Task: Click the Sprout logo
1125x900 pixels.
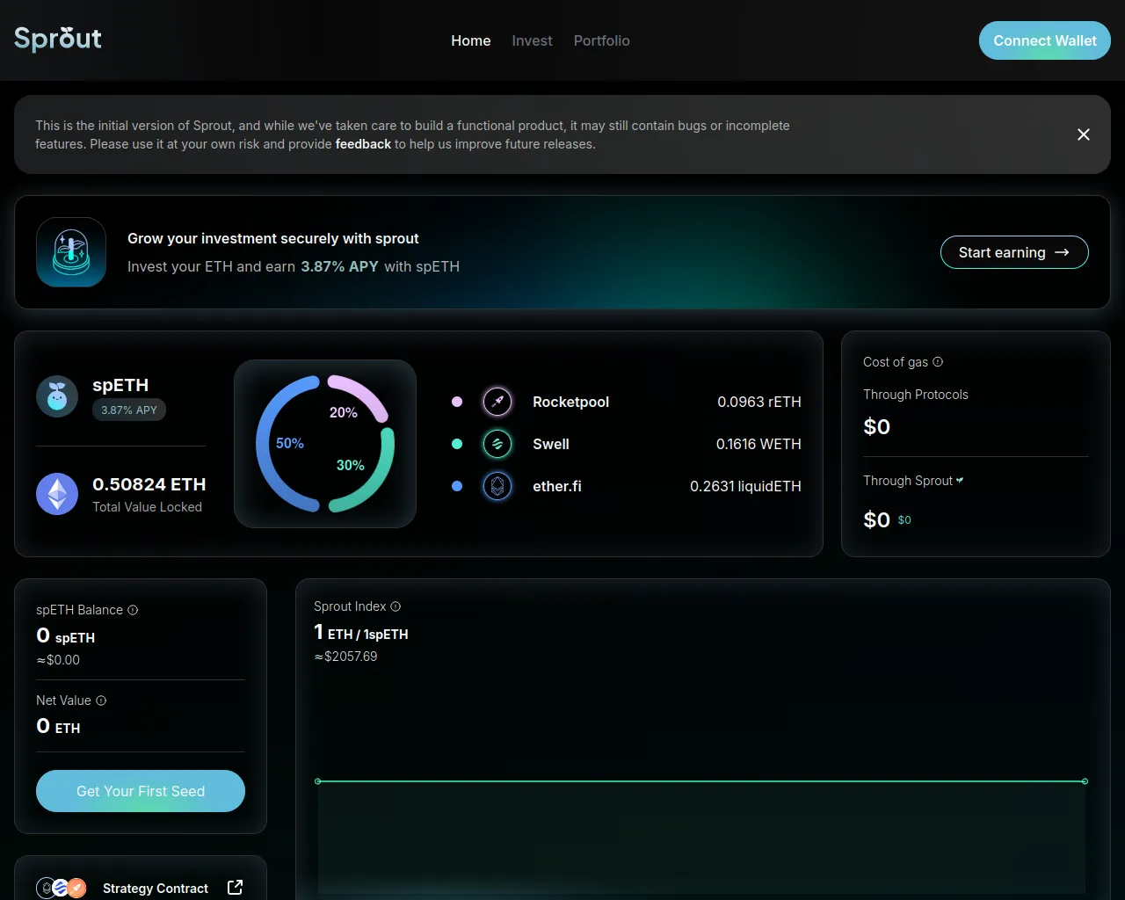Action: coord(58,40)
